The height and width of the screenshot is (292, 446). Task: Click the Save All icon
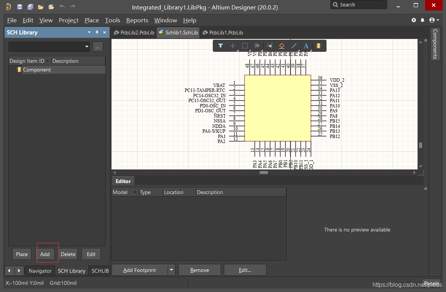click(30, 7)
